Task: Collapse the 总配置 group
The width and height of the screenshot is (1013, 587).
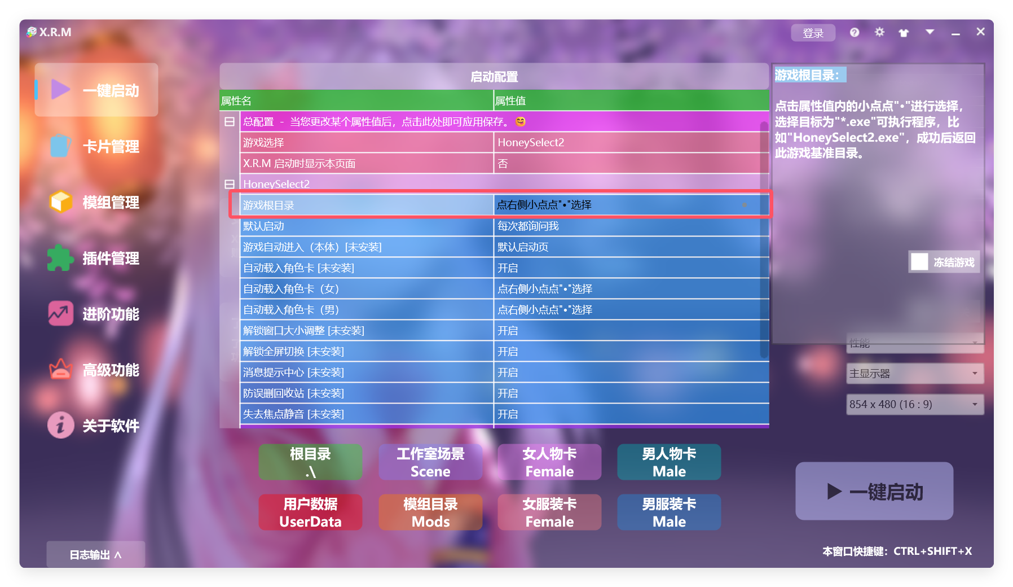Action: tap(230, 122)
